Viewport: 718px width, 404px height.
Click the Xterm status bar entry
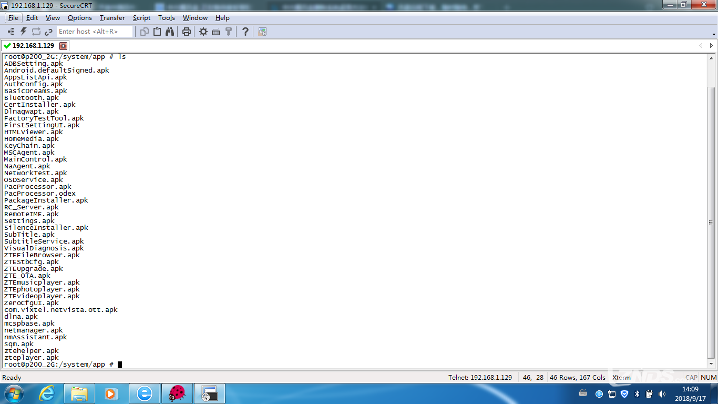coord(621,378)
